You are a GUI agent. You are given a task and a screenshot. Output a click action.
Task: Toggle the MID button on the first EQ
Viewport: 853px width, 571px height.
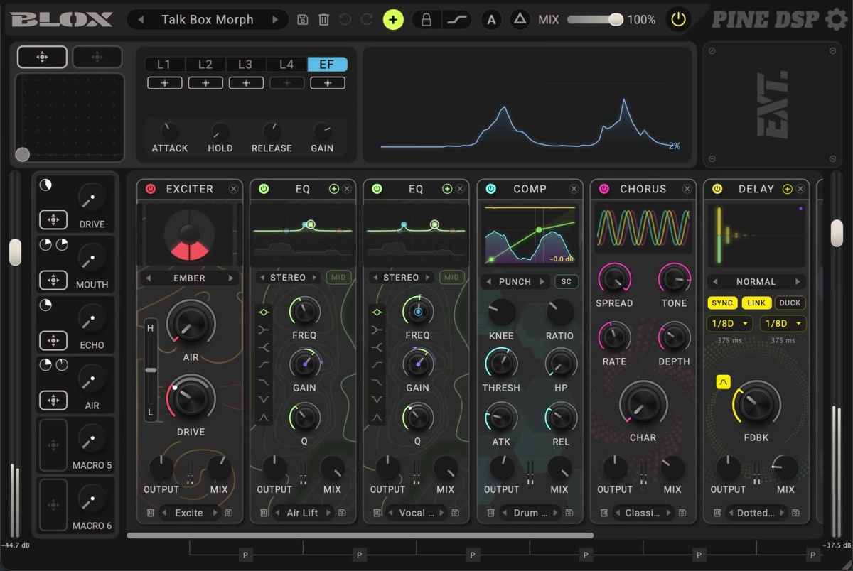pyautogui.click(x=338, y=278)
